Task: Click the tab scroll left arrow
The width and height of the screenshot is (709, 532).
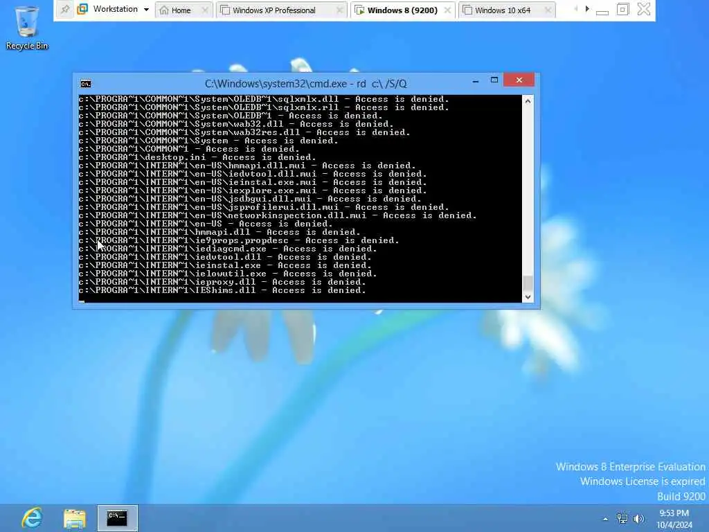Action: (575, 9)
